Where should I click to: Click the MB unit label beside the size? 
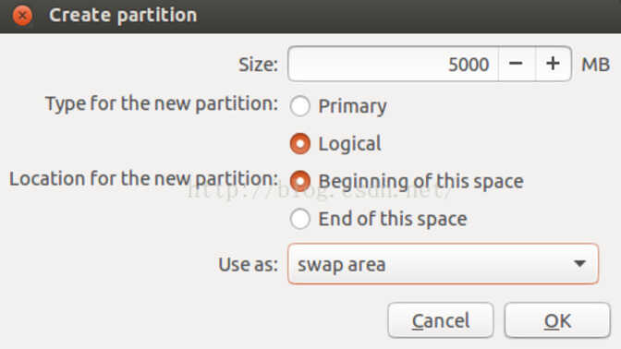tap(596, 65)
